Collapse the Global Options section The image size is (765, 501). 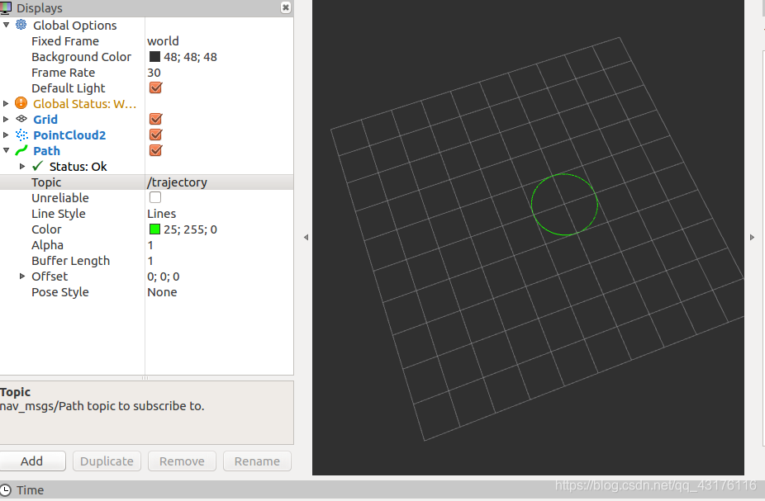pos(6,25)
